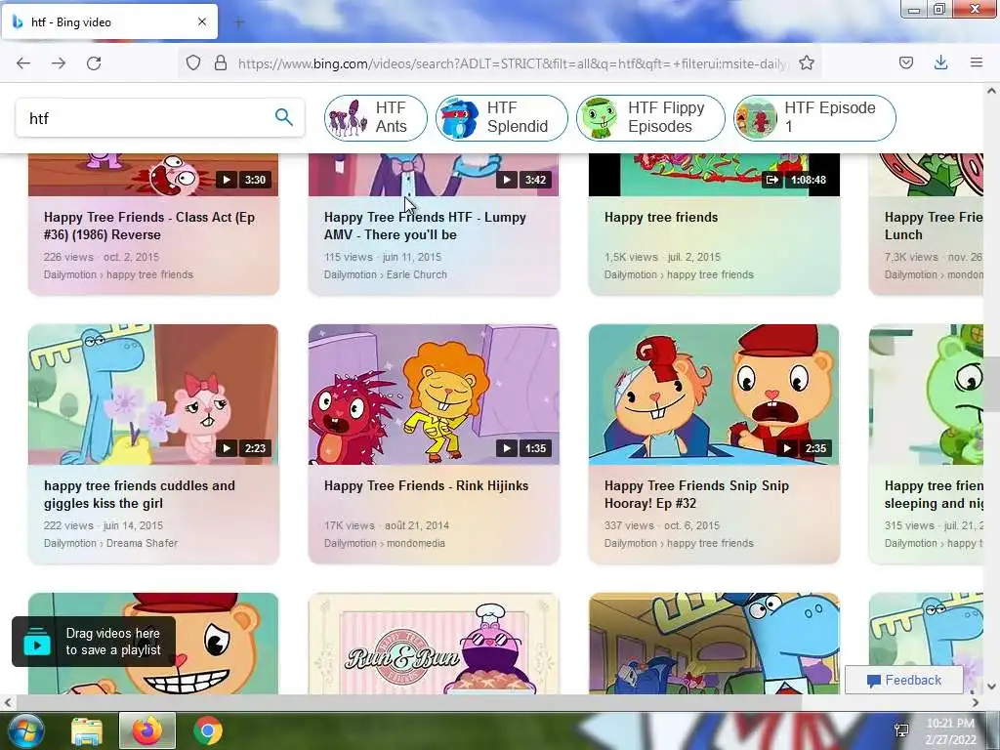Image resolution: width=1000 pixels, height=750 pixels.
Task: Select the htf - Bing video tab
Action: 109,21
